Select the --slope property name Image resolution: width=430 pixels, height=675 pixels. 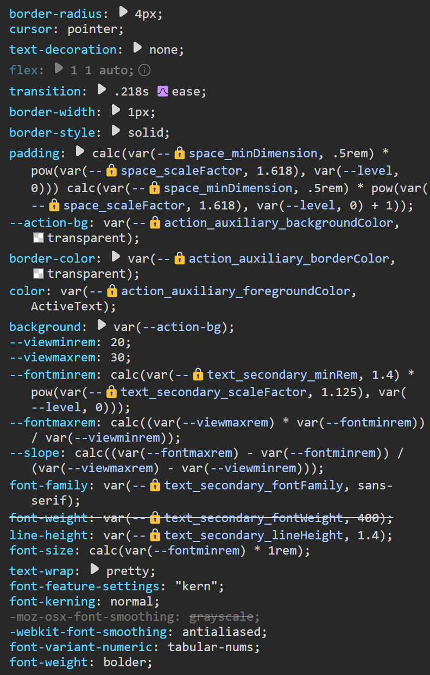click(x=34, y=453)
